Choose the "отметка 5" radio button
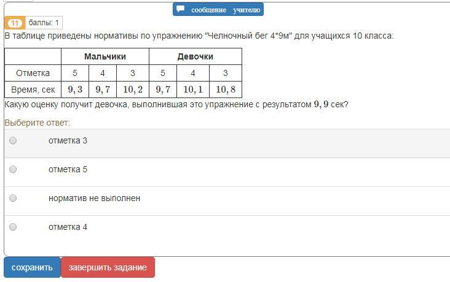450x282 pixels. pyautogui.click(x=13, y=169)
